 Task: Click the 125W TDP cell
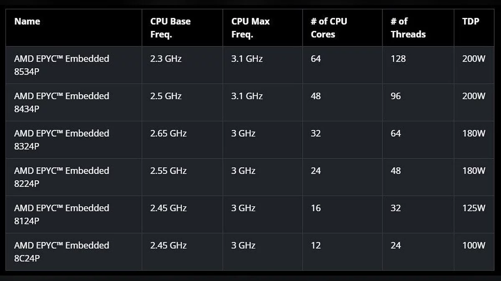(474, 208)
